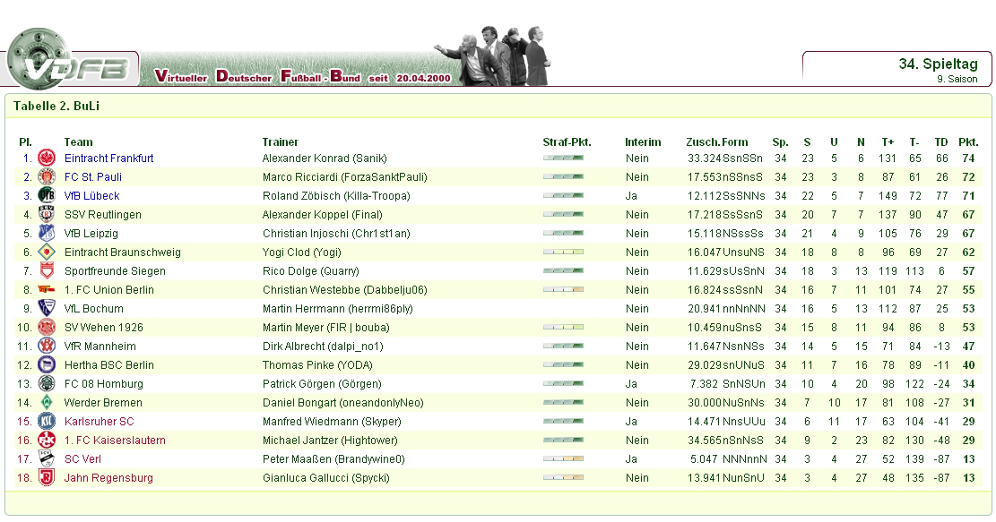Click the 34.565 attendance figure for Kaiserslautern

(x=705, y=441)
